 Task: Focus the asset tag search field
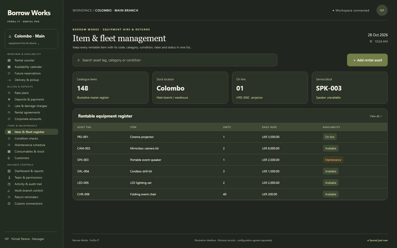[175, 60]
